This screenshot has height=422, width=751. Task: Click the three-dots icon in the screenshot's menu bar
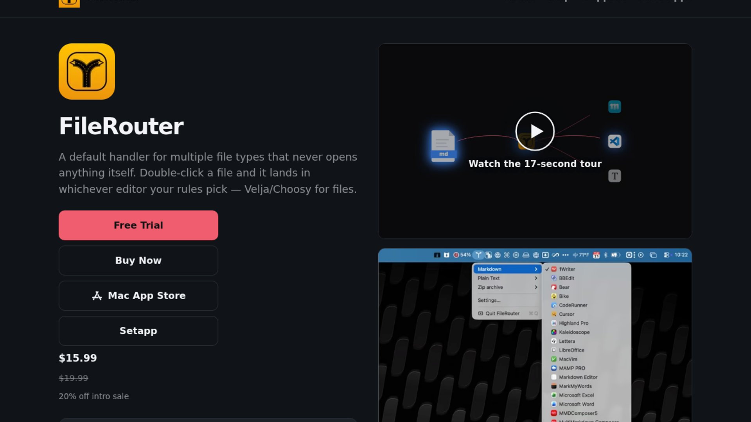[x=565, y=255]
